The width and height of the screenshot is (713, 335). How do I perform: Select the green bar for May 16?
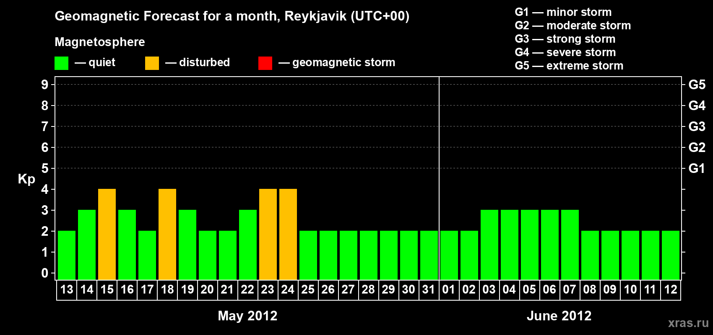pos(127,245)
